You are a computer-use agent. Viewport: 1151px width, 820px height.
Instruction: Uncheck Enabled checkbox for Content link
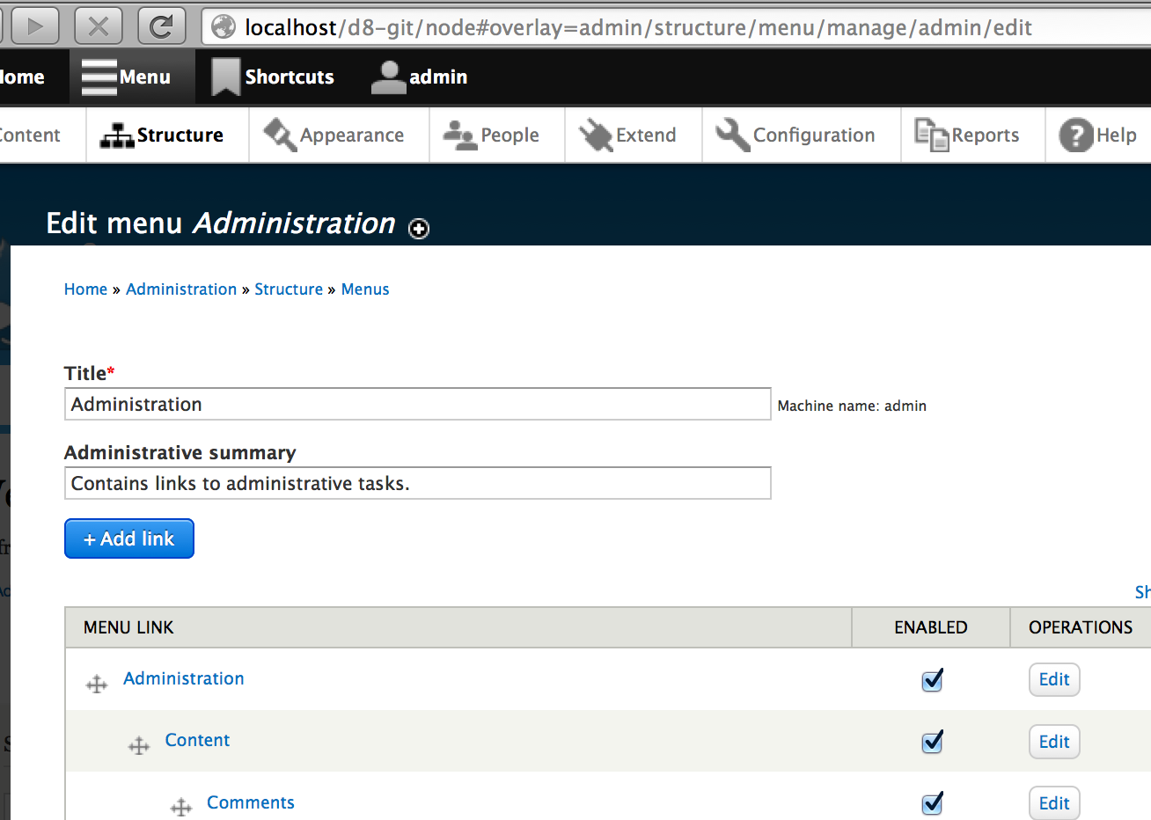[x=932, y=742]
